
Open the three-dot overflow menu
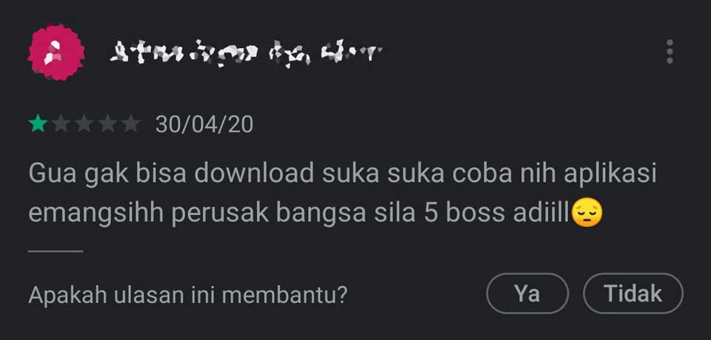670,52
